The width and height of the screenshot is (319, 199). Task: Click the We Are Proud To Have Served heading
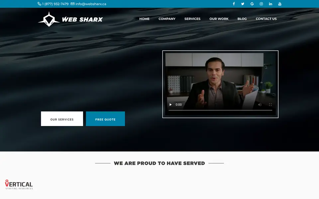(159, 163)
